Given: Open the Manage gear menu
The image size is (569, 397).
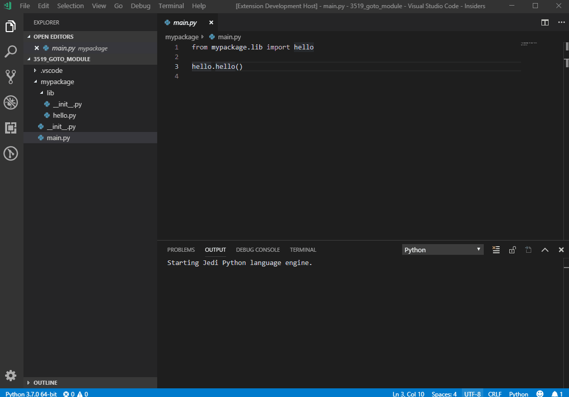Looking at the screenshot, I should [11, 376].
